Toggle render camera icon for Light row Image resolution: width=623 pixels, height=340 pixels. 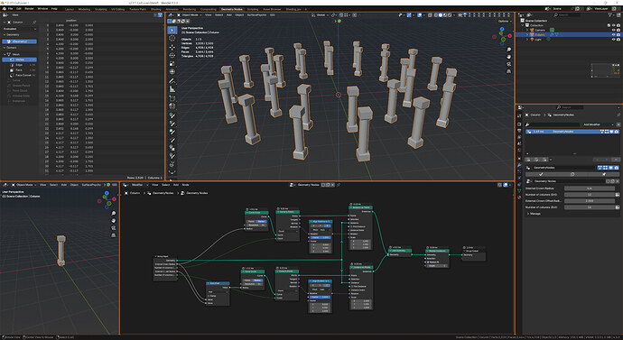618,40
